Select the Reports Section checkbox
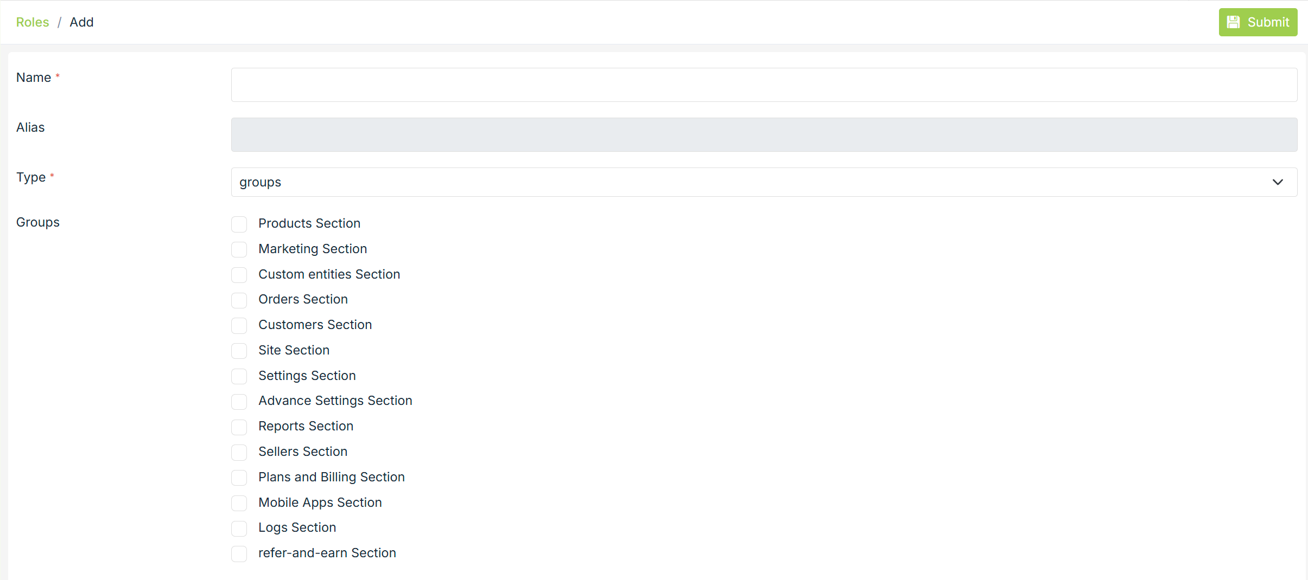This screenshot has width=1308, height=580. (239, 427)
